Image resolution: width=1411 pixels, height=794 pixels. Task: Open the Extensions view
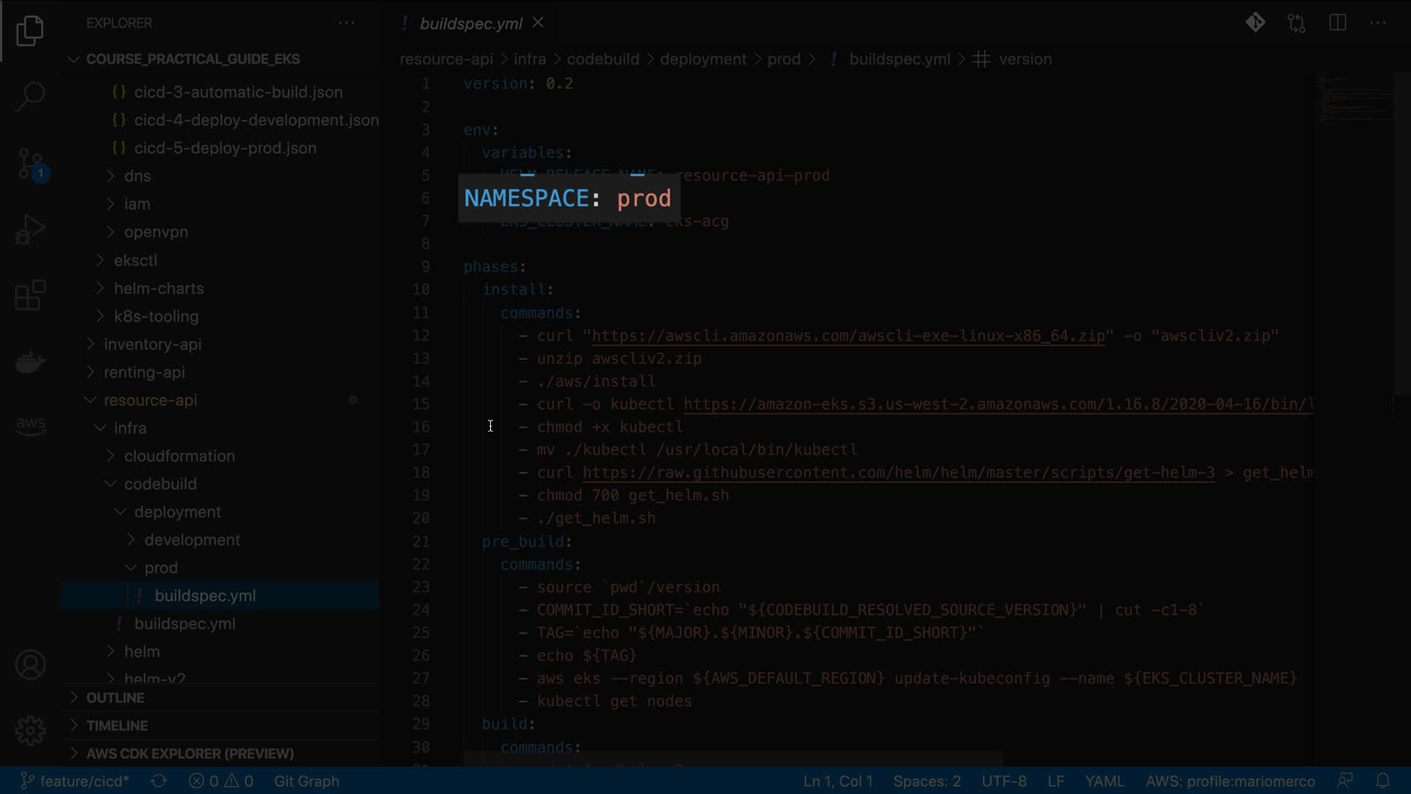[30, 296]
